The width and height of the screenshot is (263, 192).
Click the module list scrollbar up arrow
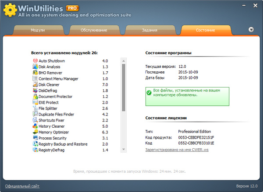pyautogui.click(x=124, y=60)
